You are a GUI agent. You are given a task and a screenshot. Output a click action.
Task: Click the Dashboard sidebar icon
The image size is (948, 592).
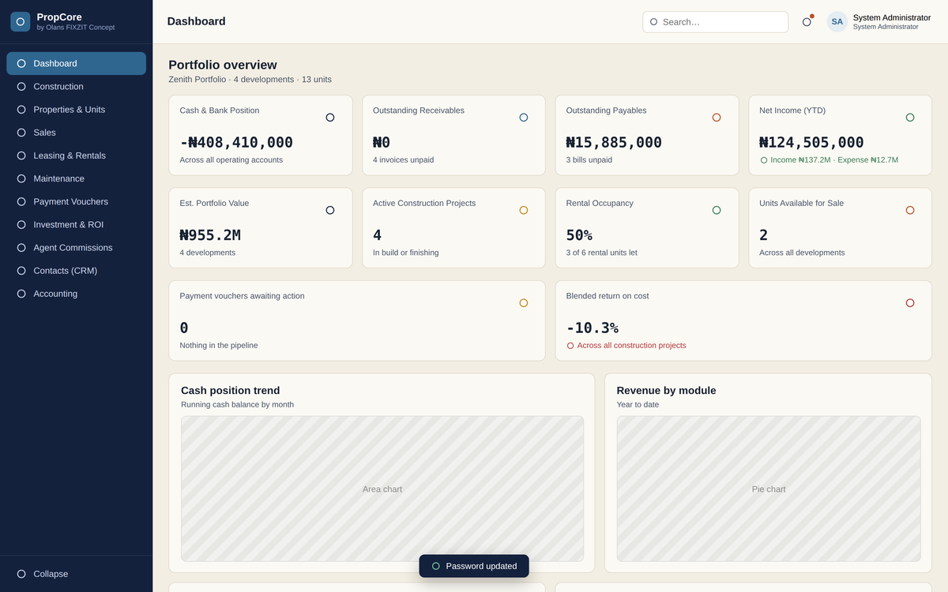coord(21,63)
